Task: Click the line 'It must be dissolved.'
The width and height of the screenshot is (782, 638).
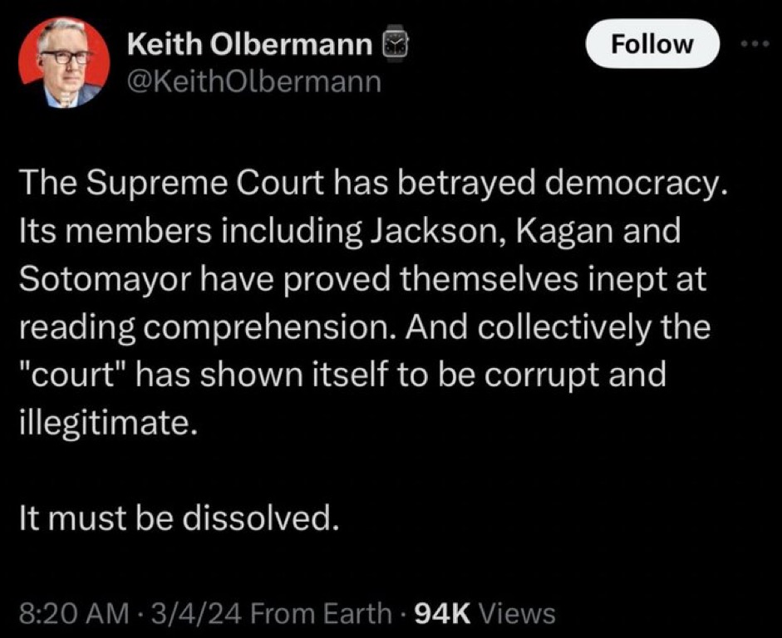Action: point(175,518)
